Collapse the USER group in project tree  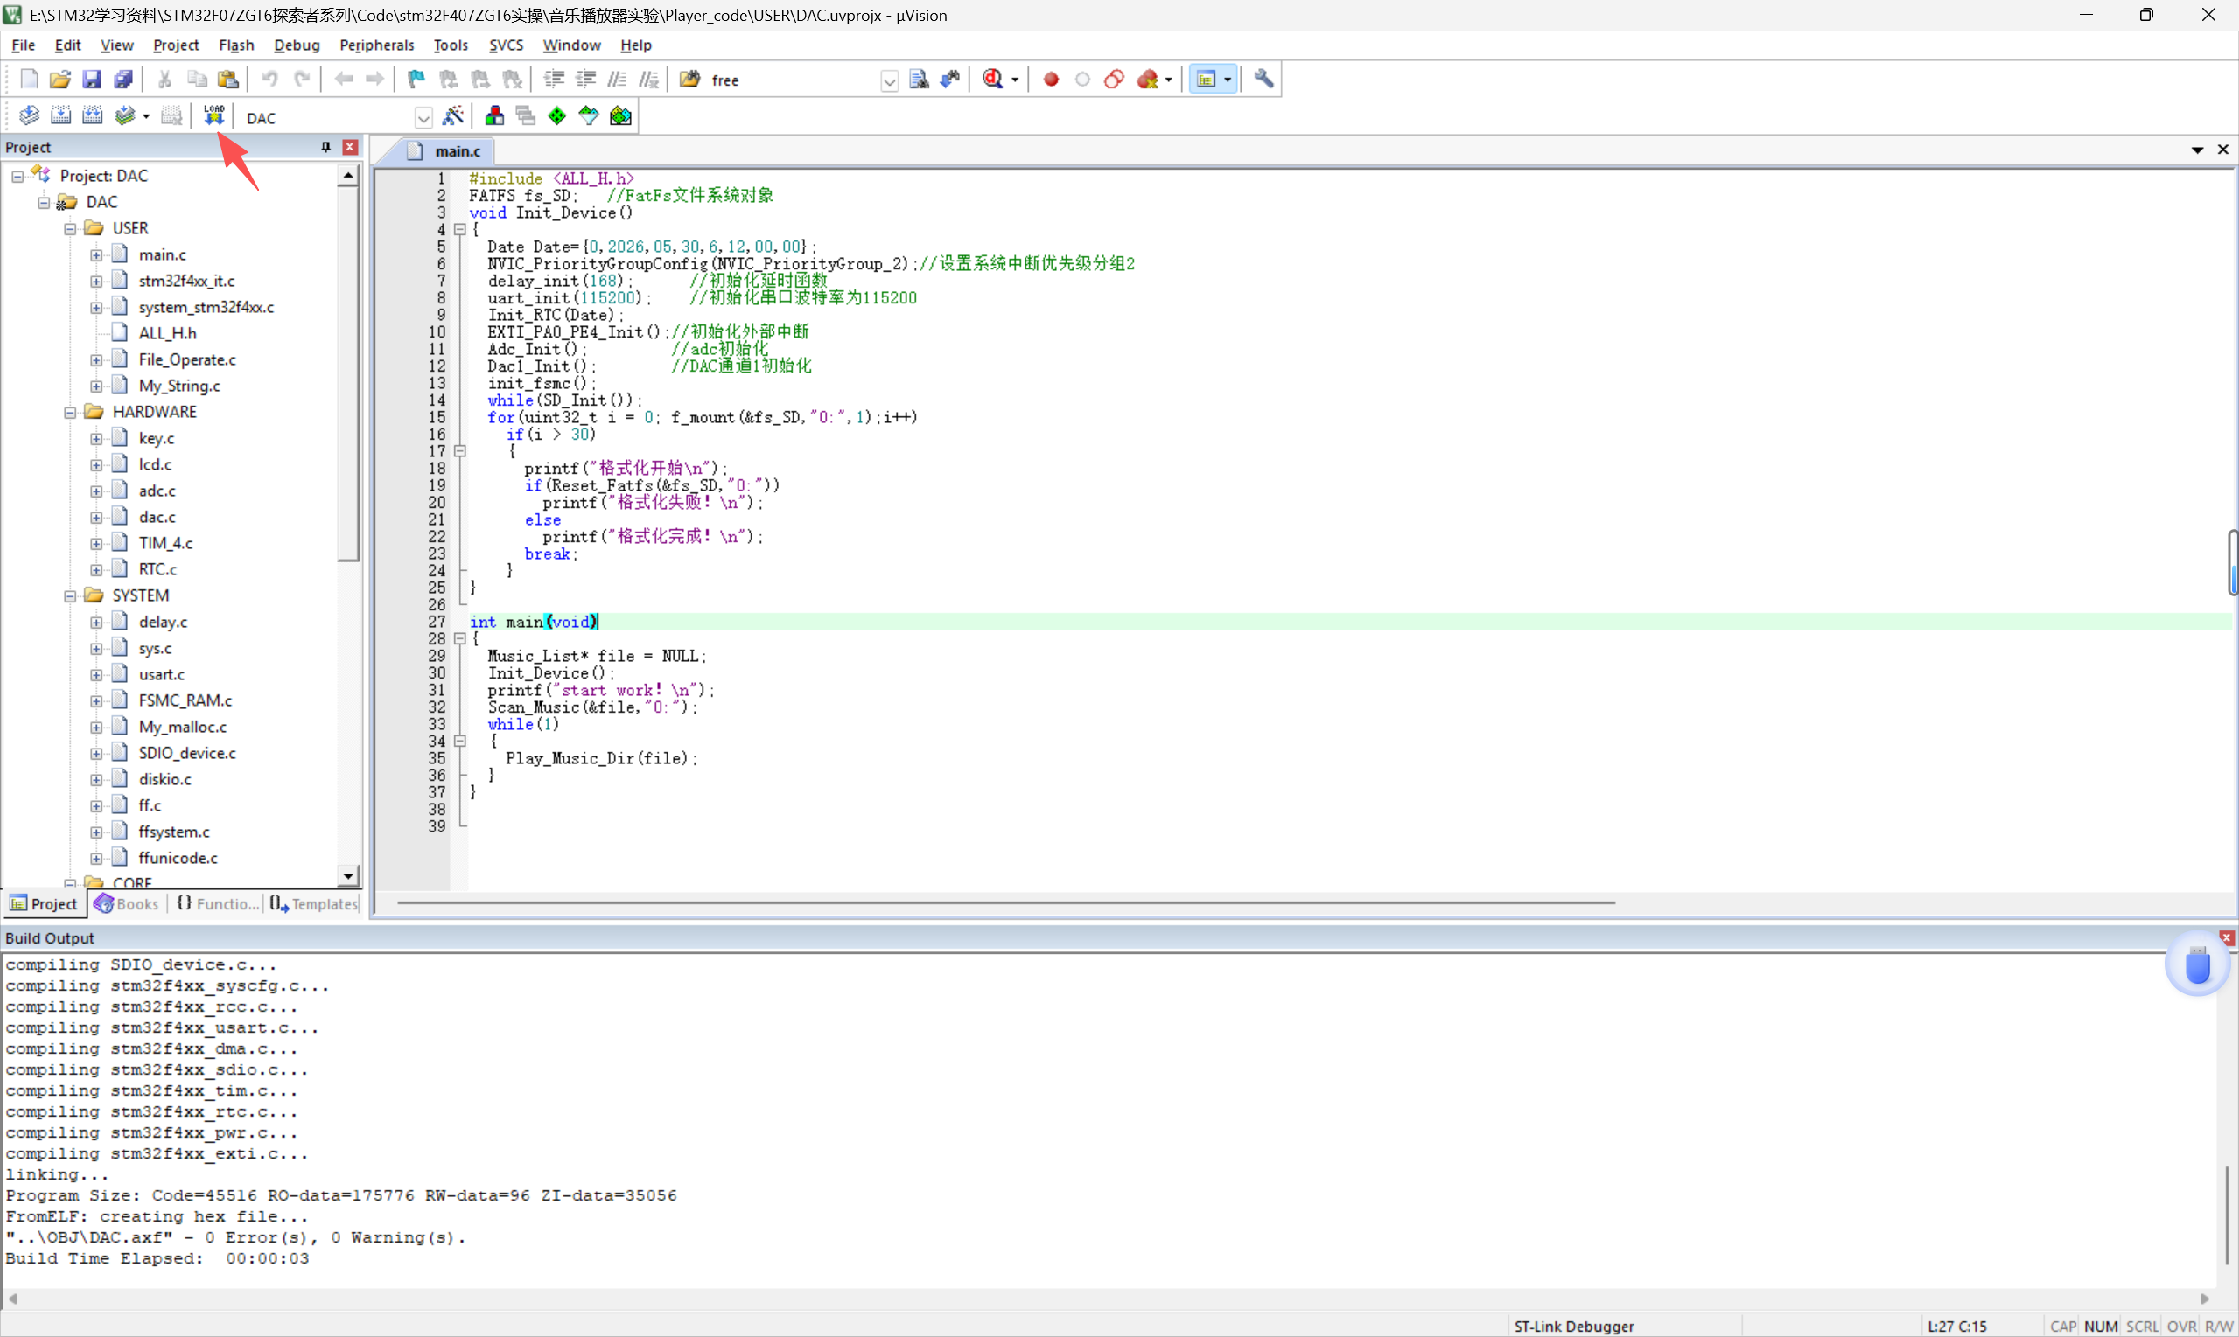tap(69, 229)
